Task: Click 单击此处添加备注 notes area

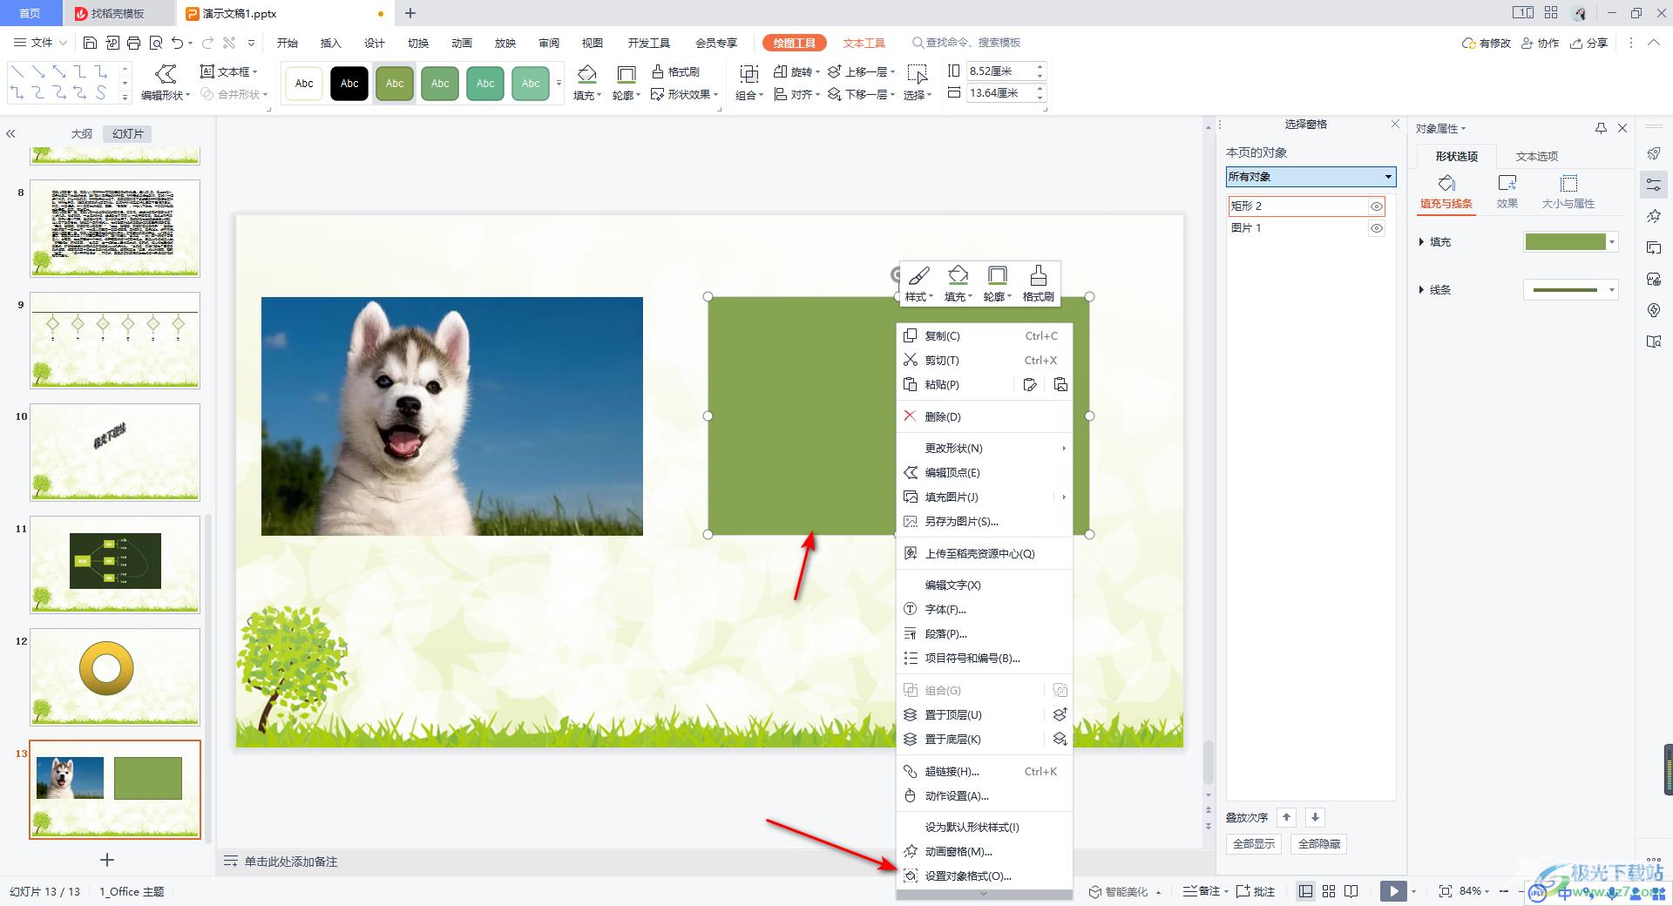Action: pyautogui.click(x=290, y=862)
